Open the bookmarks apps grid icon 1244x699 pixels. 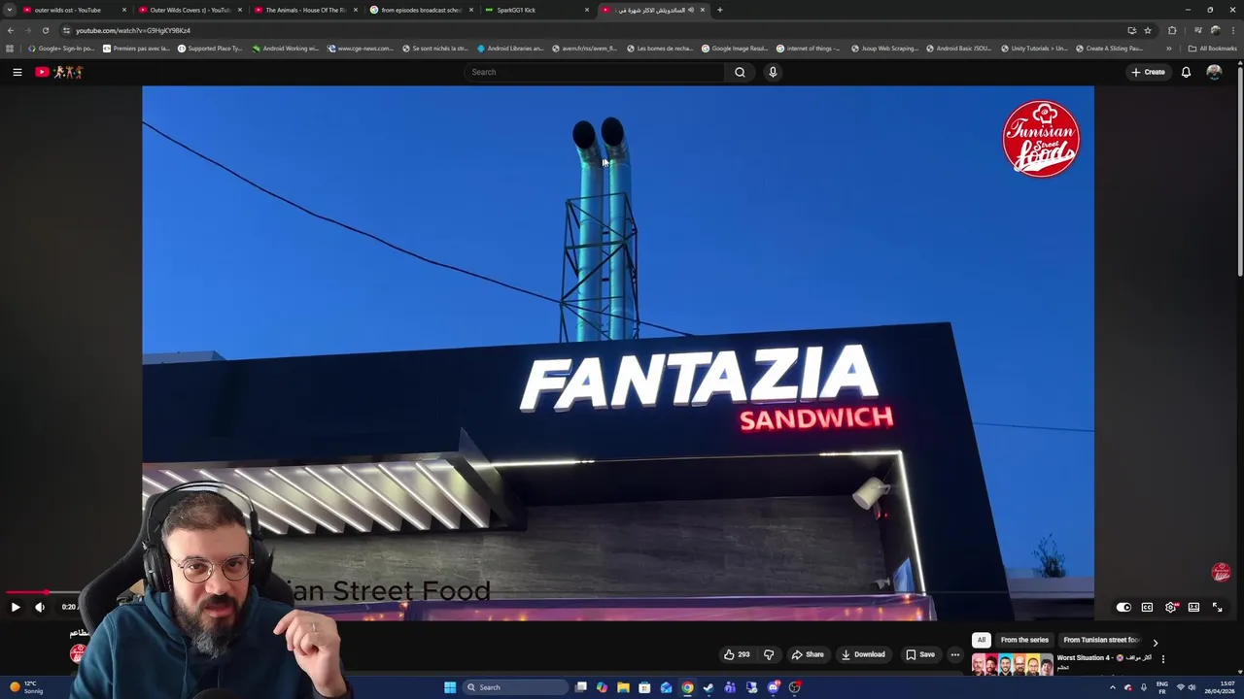[10, 49]
